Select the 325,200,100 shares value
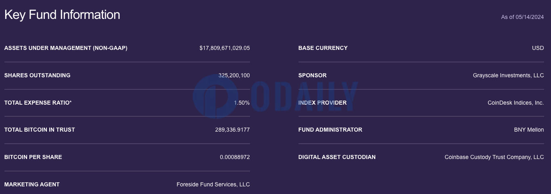Screen dimensions: 551x194 click(234, 75)
